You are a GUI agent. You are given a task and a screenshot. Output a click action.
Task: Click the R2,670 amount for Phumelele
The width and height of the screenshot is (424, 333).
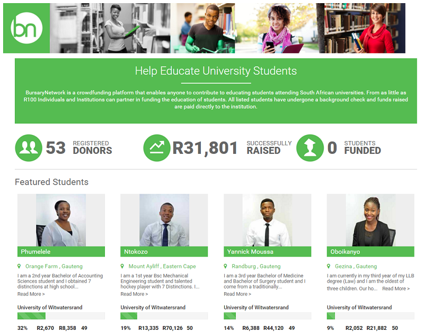tap(45, 328)
